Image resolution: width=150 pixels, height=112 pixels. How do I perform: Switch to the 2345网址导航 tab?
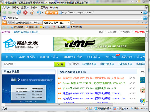[29, 23]
